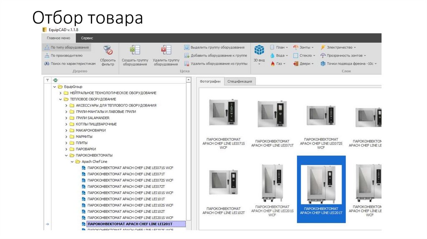Click the EquipCAD application title icon
The image size is (427, 239).
tap(44, 30)
